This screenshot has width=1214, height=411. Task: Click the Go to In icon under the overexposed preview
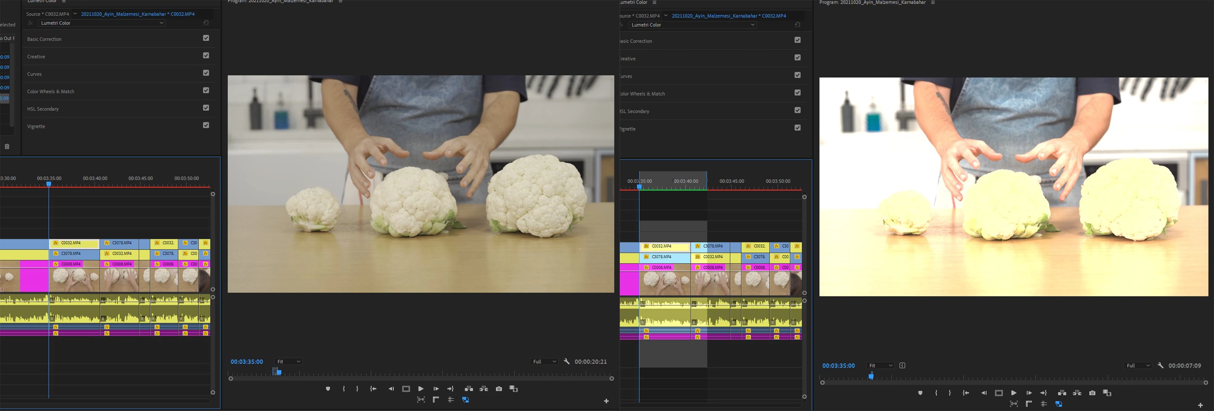[966, 393]
